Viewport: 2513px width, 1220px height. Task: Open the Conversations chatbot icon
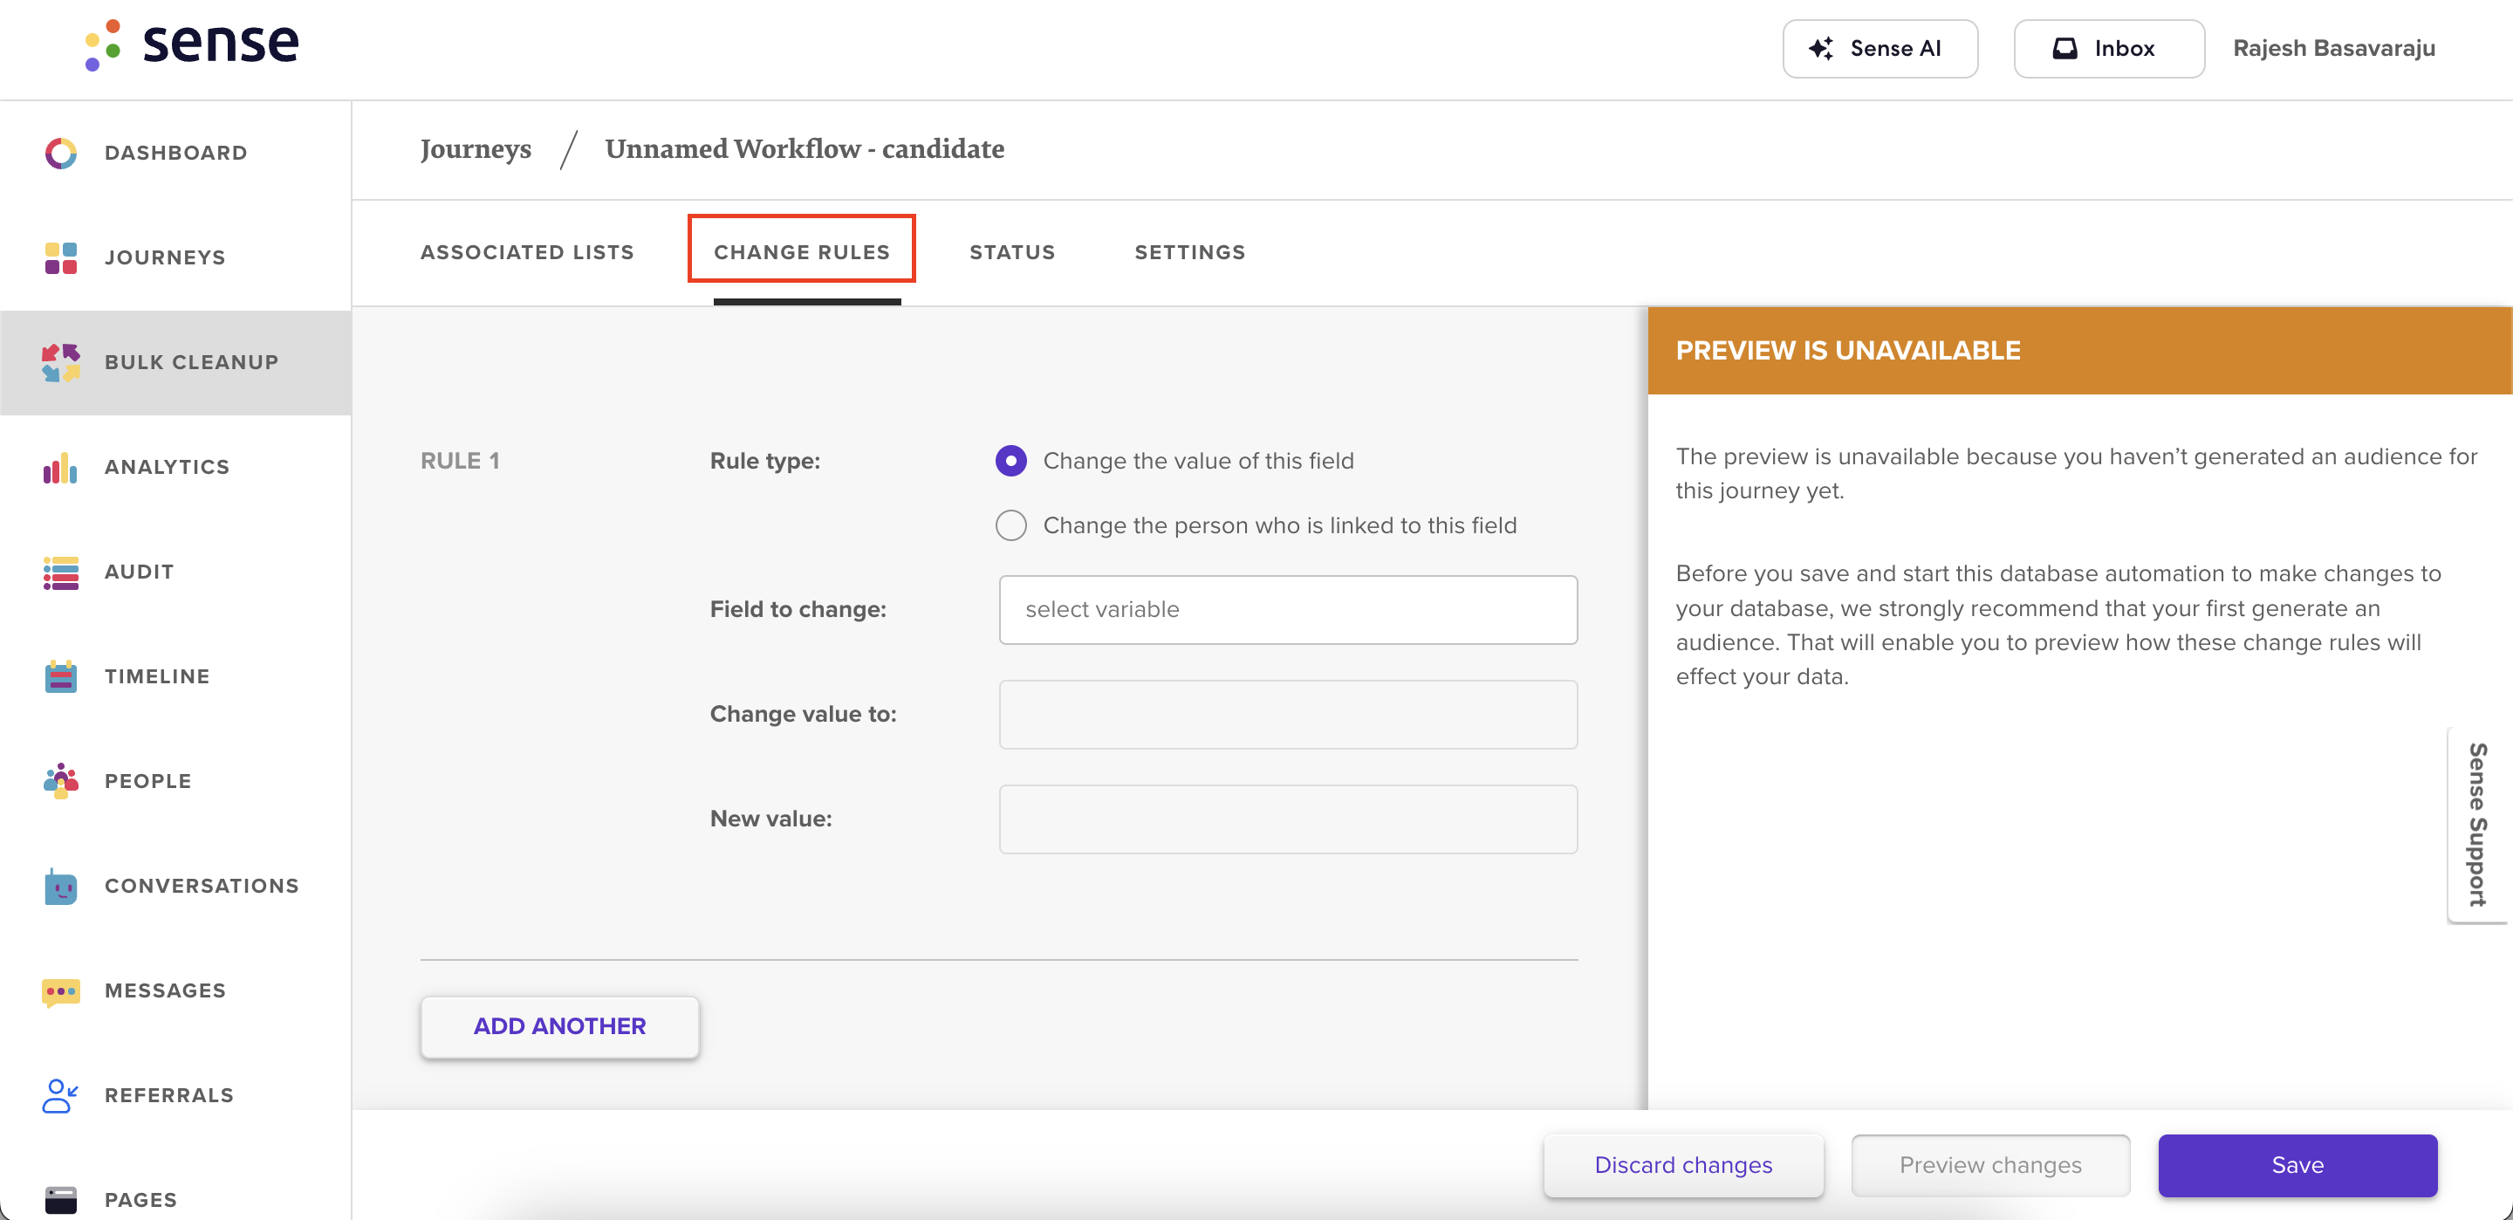coord(60,887)
